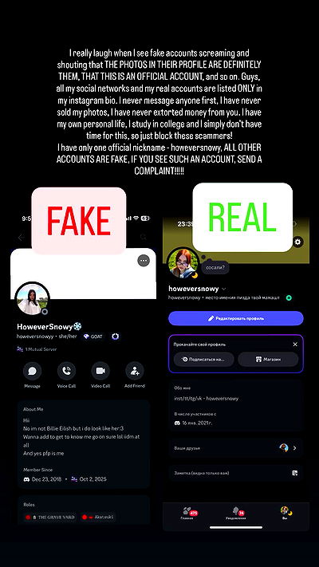Open the friends list chevron arrow
Image resolution: width=319 pixels, height=567 pixels.
(295, 448)
